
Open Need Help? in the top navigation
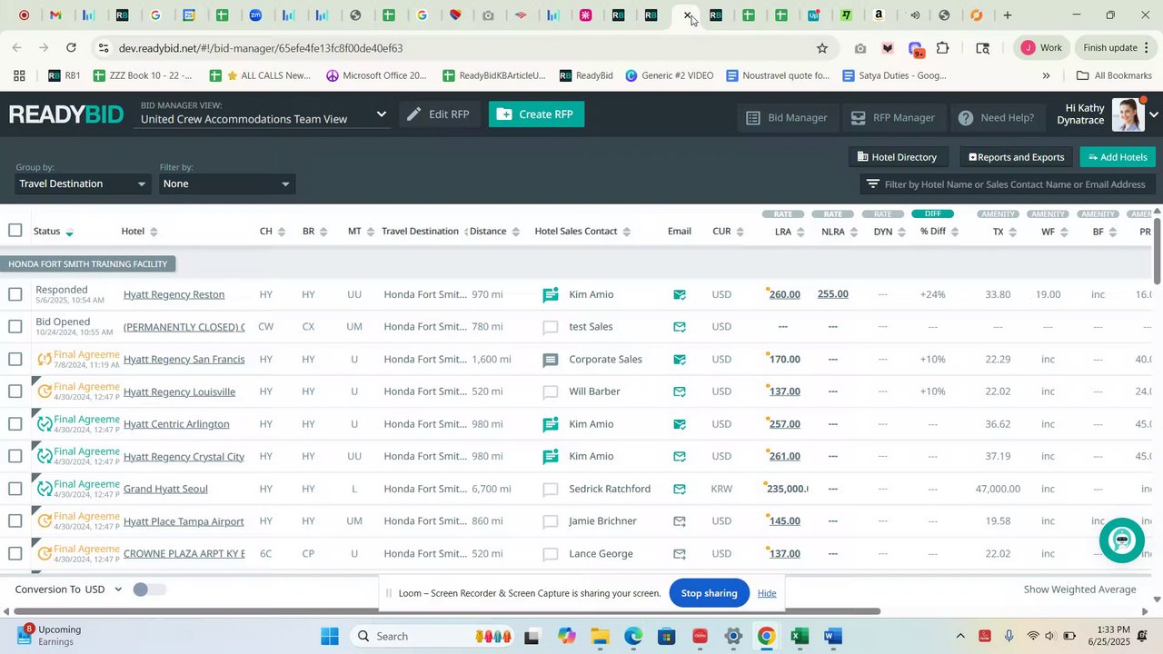pyautogui.click(x=997, y=118)
